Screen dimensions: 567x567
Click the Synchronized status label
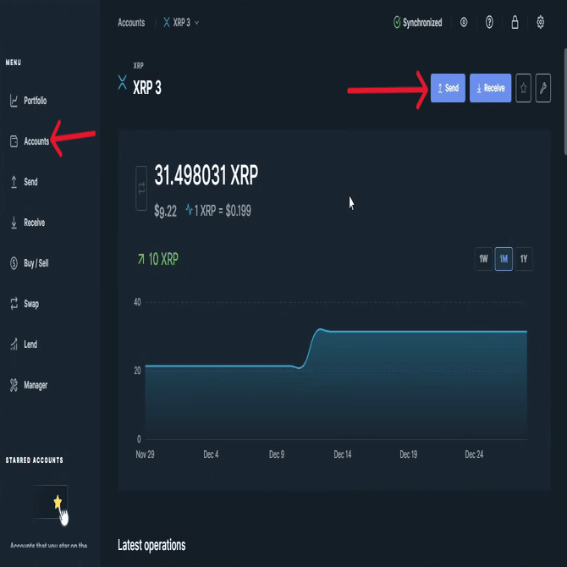click(x=422, y=22)
